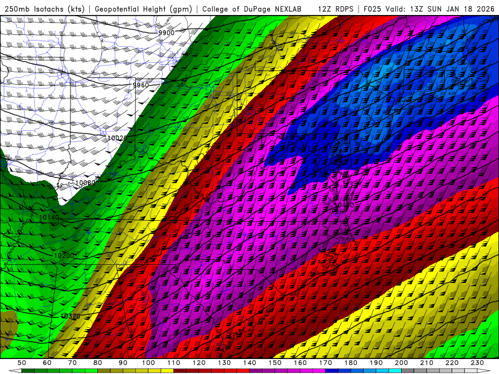Click the 10080 height contour label

85,183
